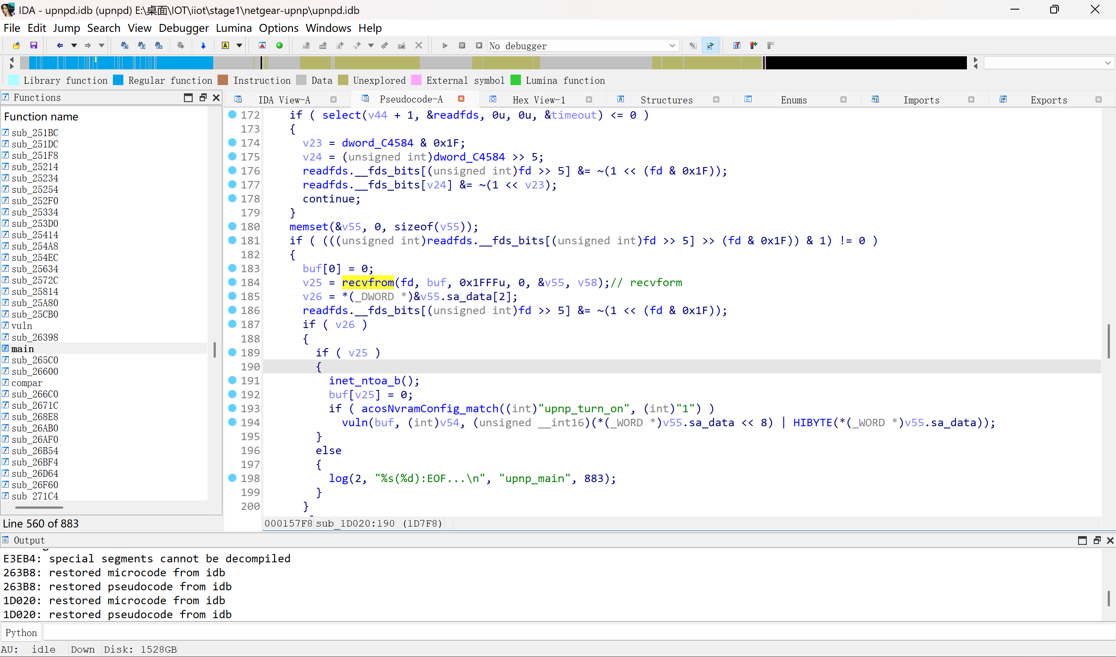
Task: Switch to the Structures tab
Action: point(667,100)
